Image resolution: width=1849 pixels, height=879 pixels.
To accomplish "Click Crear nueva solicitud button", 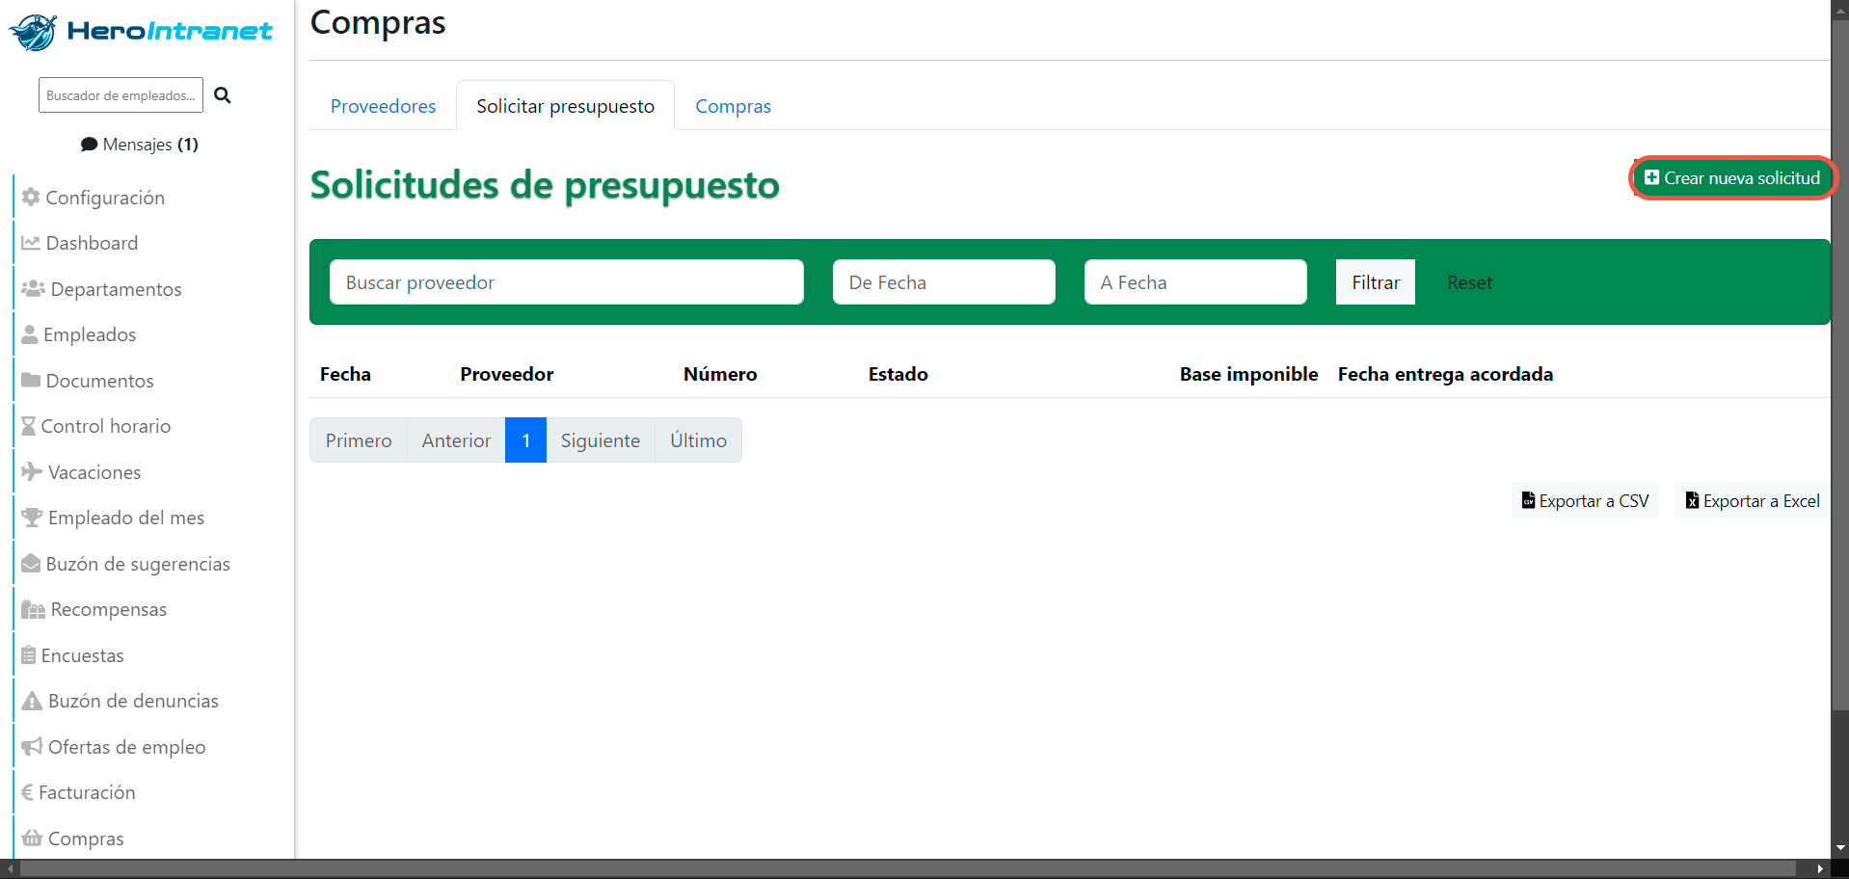I will (1732, 178).
